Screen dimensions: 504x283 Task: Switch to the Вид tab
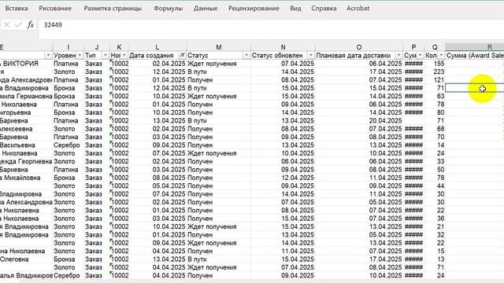[x=295, y=9]
